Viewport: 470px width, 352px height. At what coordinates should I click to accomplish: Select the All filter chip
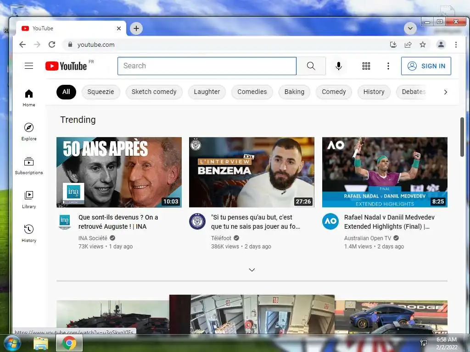(x=66, y=92)
